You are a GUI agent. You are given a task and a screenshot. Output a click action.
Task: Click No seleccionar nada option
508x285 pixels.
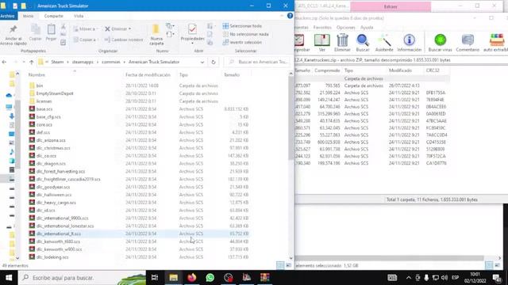click(245, 34)
